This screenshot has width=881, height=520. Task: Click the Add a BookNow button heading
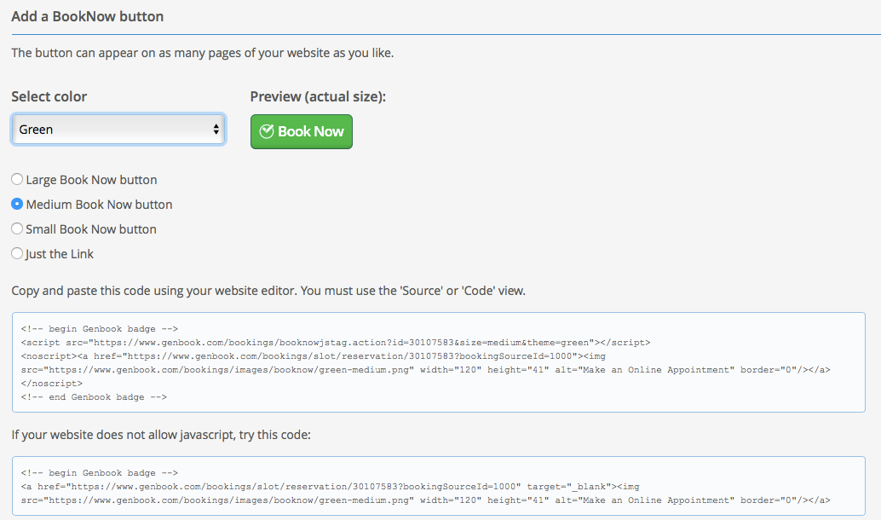[x=88, y=15]
